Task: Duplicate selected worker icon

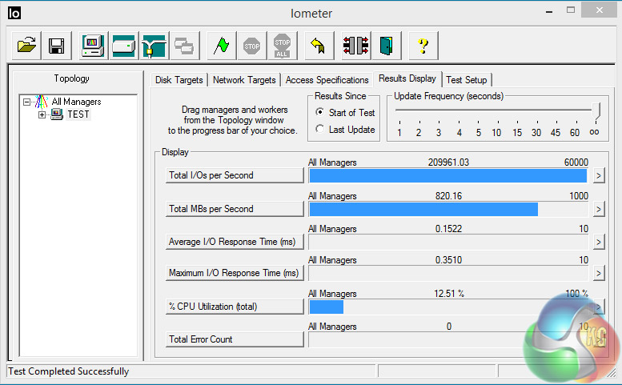Action: coord(184,46)
